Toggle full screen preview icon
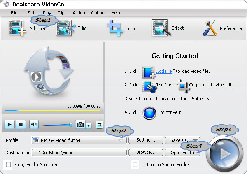Viewport: 247px width, 174px height. [x=99, y=125]
